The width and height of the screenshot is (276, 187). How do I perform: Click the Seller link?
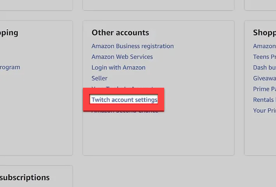pyautogui.click(x=99, y=78)
